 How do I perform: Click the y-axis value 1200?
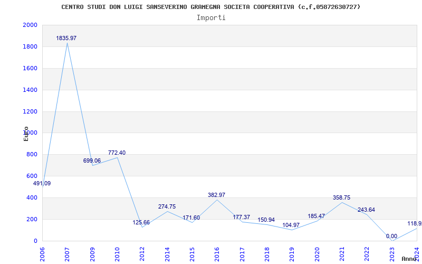30,111
